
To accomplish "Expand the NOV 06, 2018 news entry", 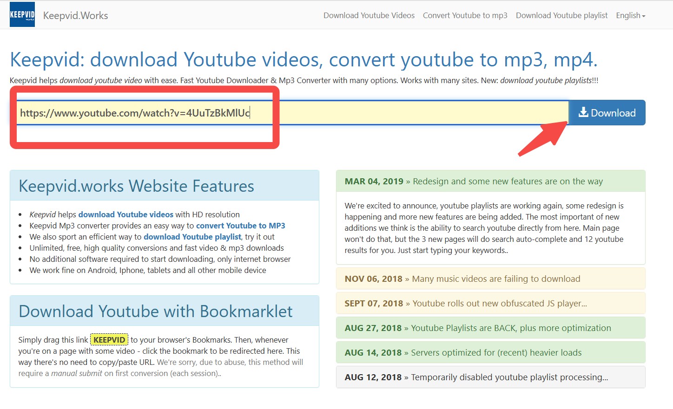I will click(491, 279).
